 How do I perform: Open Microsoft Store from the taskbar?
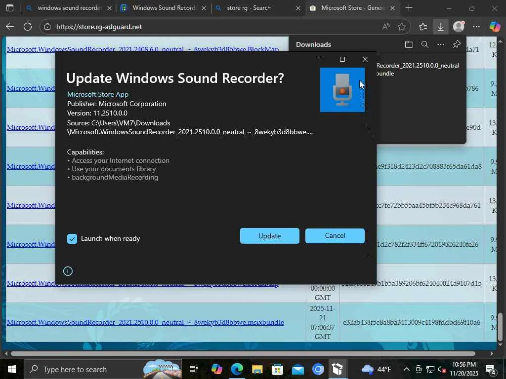coord(278,369)
